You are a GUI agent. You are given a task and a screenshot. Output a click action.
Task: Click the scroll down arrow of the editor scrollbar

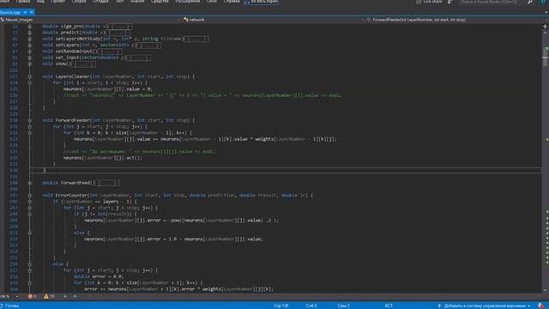(546, 290)
